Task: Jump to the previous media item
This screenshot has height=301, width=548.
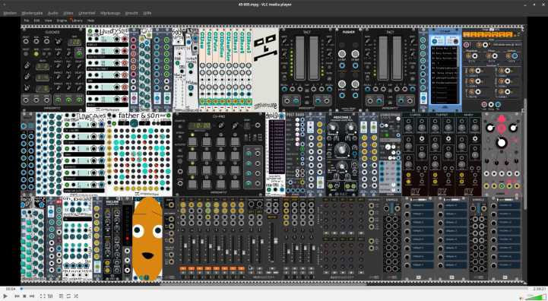Action: click(17, 296)
